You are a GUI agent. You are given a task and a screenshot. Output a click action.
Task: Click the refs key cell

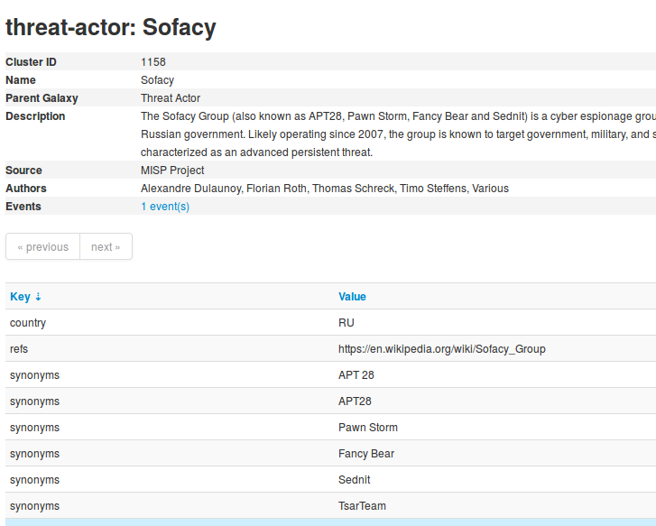pyautogui.click(x=19, y=348)
